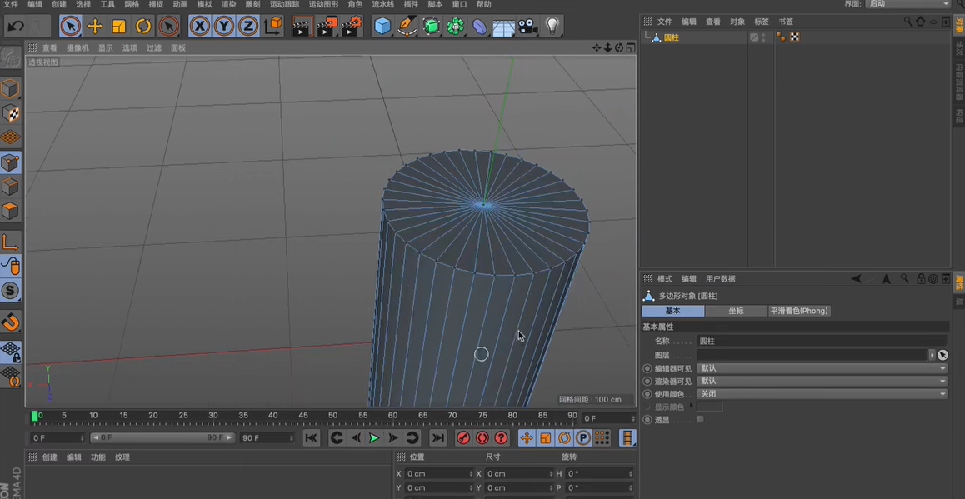Click the playback play button
Image resolution: width=965 pixels, height=499 pixels.
[x=373, y=437]
